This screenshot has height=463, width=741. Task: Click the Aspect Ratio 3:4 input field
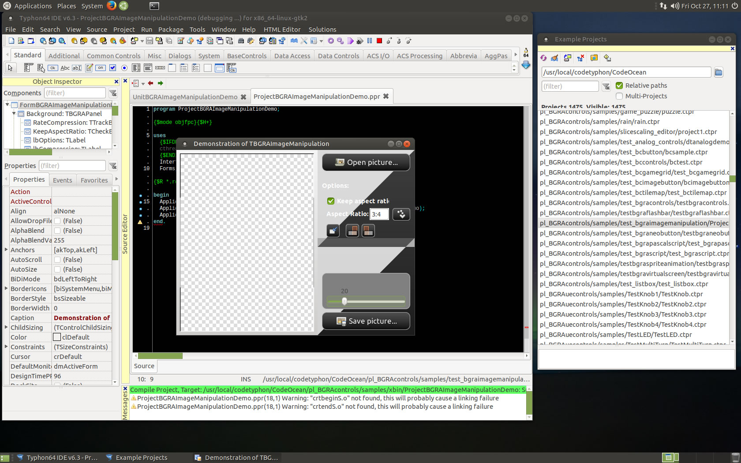(x=379, y=214)
